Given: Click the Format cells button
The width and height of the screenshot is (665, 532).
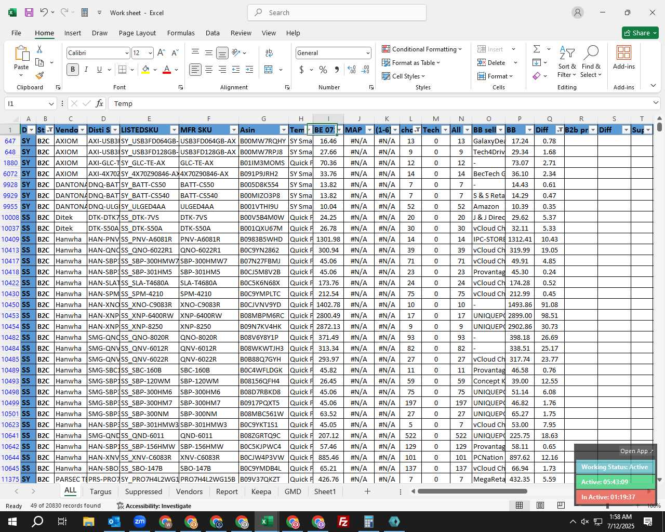Looking at the screenshot, I should coord(495,76).
